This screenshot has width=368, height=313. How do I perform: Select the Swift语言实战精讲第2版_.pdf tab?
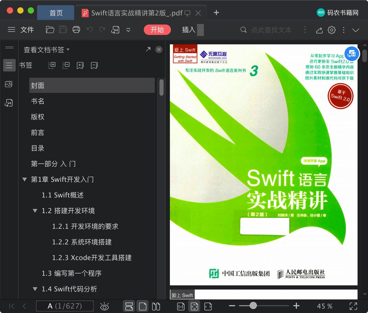point(137,13)
